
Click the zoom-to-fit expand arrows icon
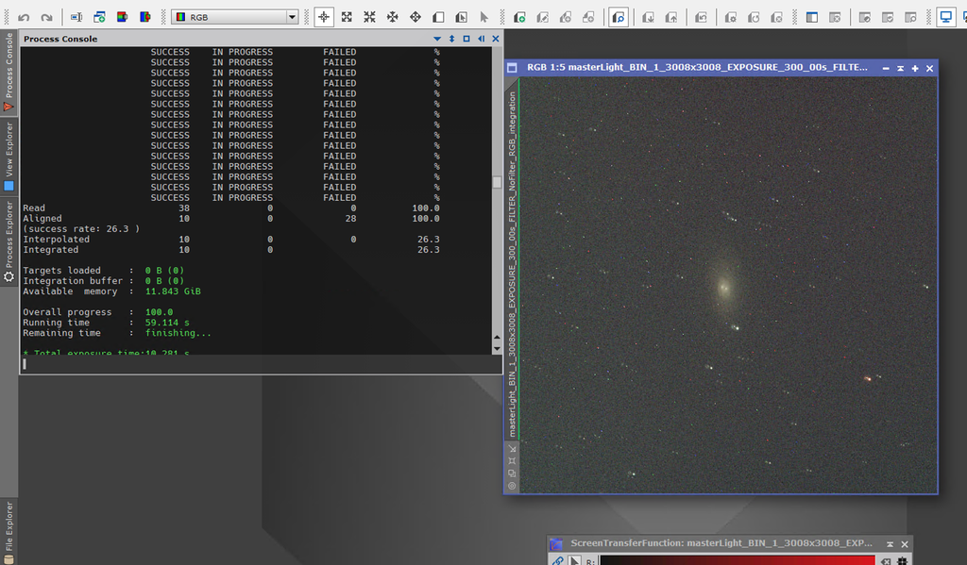[x=347, y=17]
